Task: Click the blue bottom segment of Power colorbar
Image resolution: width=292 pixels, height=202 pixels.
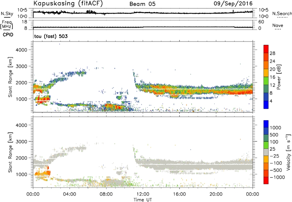Action: pyautogui.click(x=266, y=105)
